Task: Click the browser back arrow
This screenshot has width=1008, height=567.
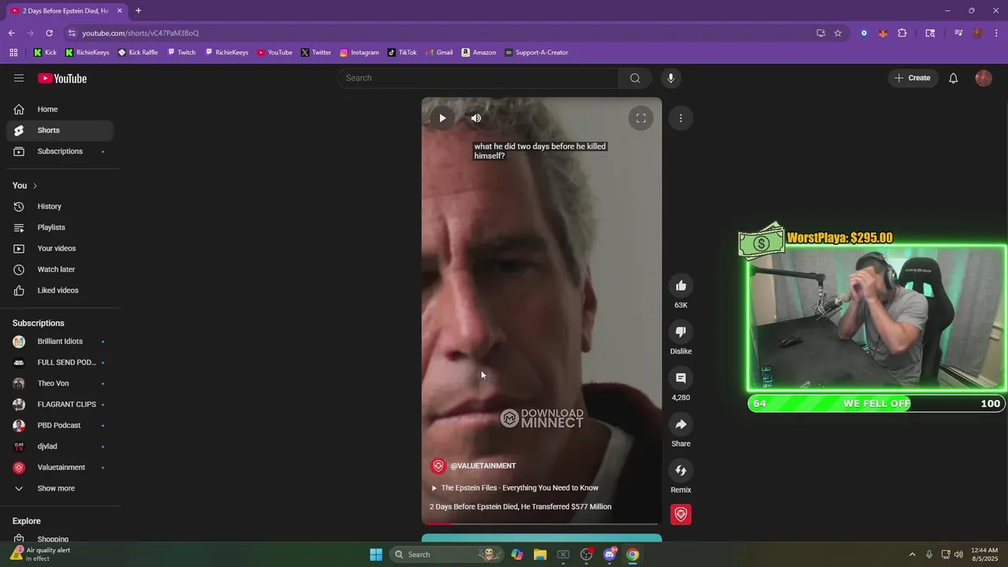Action: pos(12,33)
